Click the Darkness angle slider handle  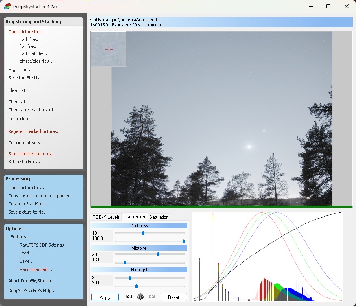[143, 233]
